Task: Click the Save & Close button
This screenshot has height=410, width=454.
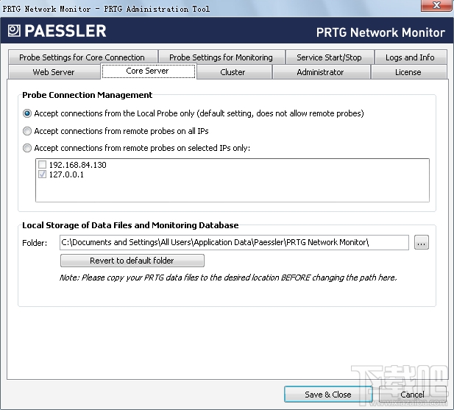Action: coord(328,395)
